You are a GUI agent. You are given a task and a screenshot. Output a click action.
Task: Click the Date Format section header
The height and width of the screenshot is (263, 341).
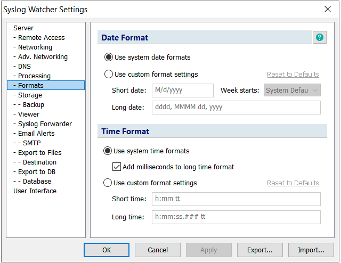[x=205, y=37]
